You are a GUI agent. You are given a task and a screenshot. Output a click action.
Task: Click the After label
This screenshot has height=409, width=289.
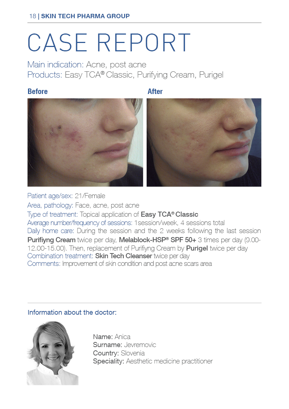155,91
